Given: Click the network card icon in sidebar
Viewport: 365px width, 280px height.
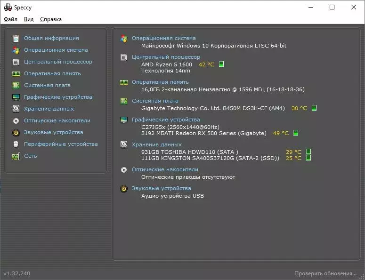Looking at the screenshot, I should pos(16,156).
